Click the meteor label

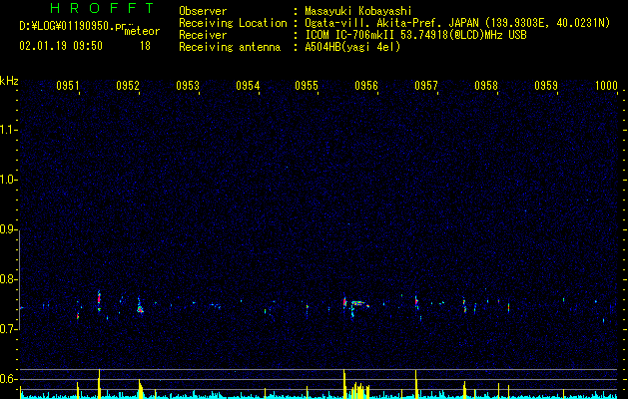point(142,31)
